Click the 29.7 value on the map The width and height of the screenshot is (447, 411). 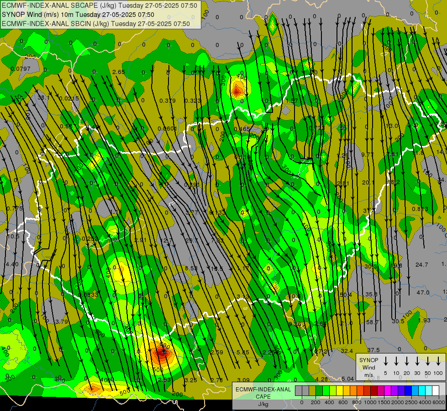(x=191, y=240)
